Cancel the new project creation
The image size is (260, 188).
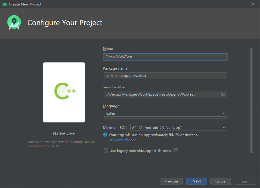tap(221, 181)
